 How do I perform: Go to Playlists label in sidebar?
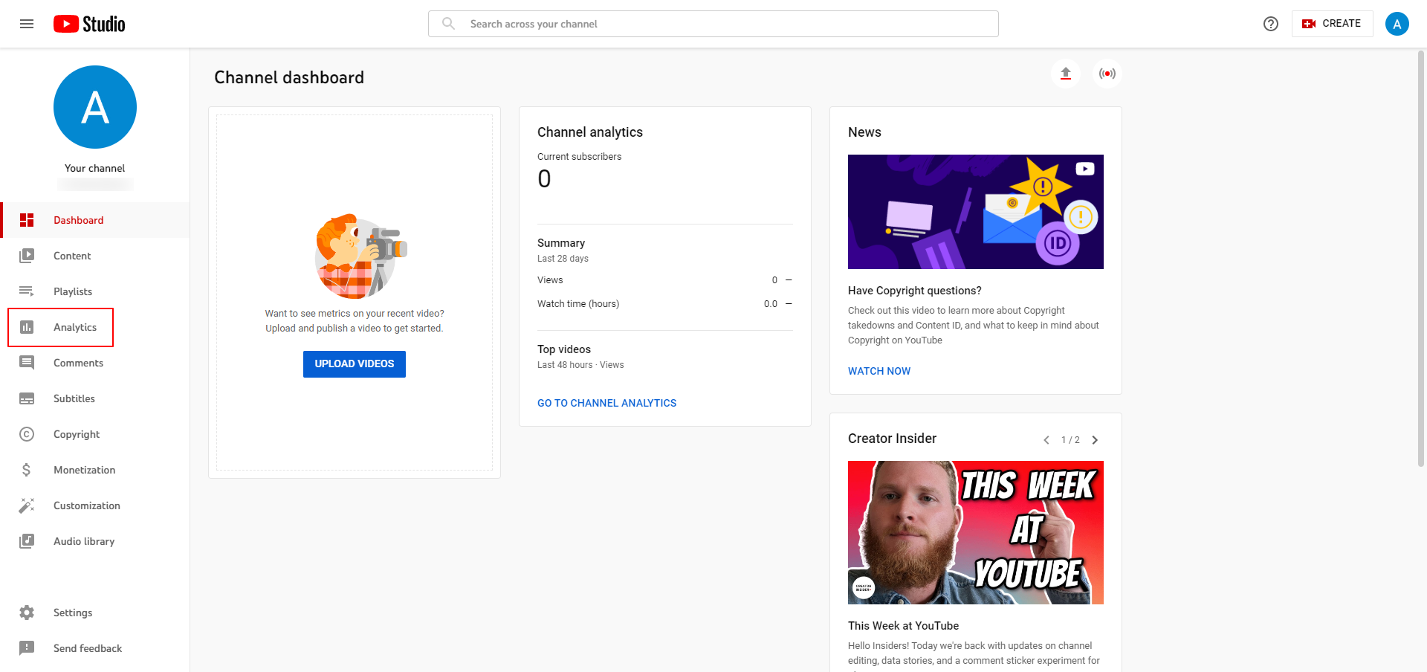73,291
